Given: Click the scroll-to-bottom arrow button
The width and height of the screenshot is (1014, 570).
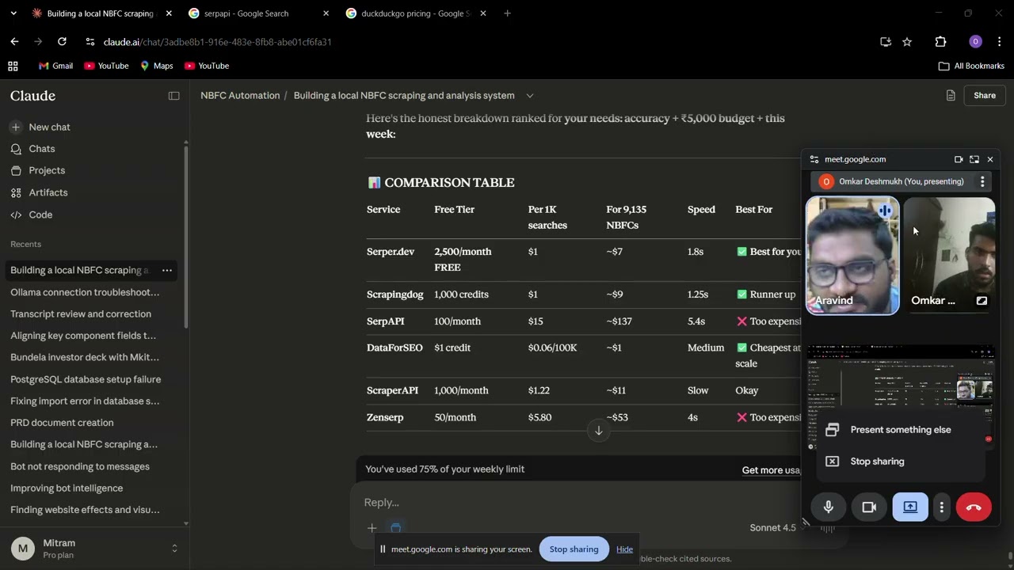Looking at the screenshot, I should pyautogui.click(x=599, y=431).
